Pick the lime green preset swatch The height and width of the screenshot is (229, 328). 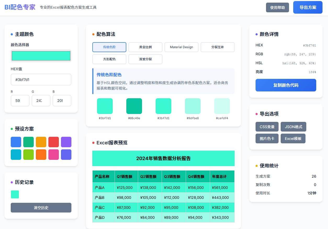click(x=29, y=155)
